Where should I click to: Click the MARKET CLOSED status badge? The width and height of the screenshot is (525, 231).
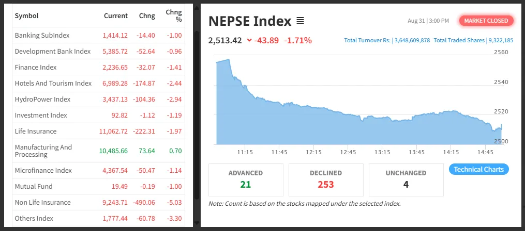[486, 21]
